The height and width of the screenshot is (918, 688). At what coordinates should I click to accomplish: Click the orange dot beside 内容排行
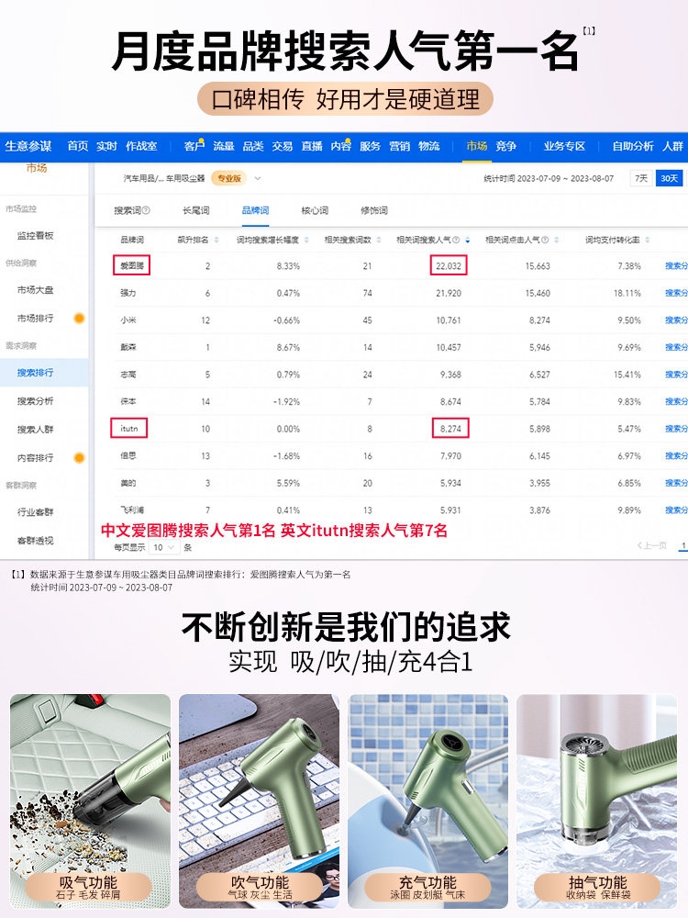[x=79, y=458]
